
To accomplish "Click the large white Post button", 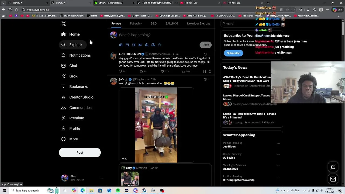I will point(80,153).
